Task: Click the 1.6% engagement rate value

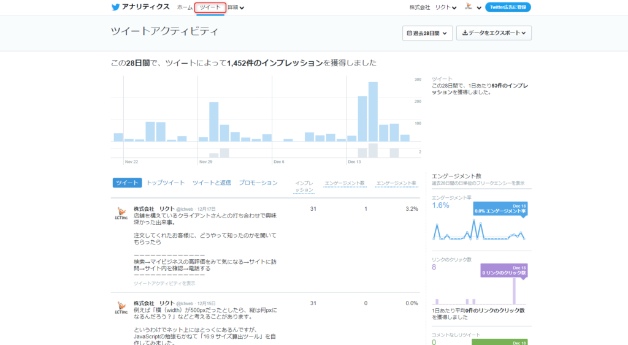Action: 440,205
